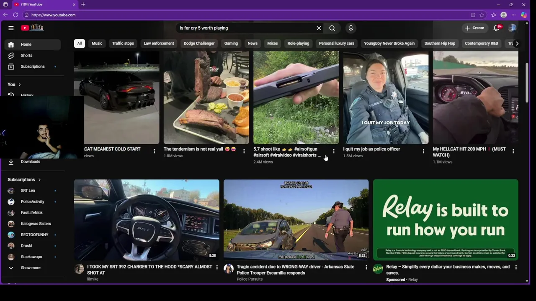Image resolution: width=536 pixels, height=301 pixels.
Task: Open the Create button
Action: tap(474, 28)
